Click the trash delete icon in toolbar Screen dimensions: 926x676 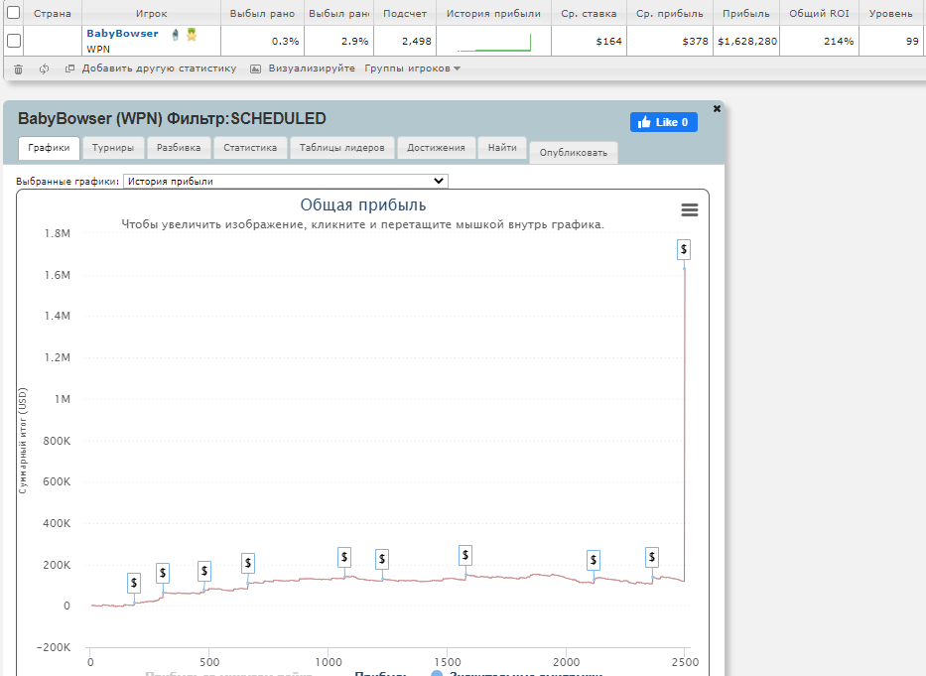tap(18, 68)
